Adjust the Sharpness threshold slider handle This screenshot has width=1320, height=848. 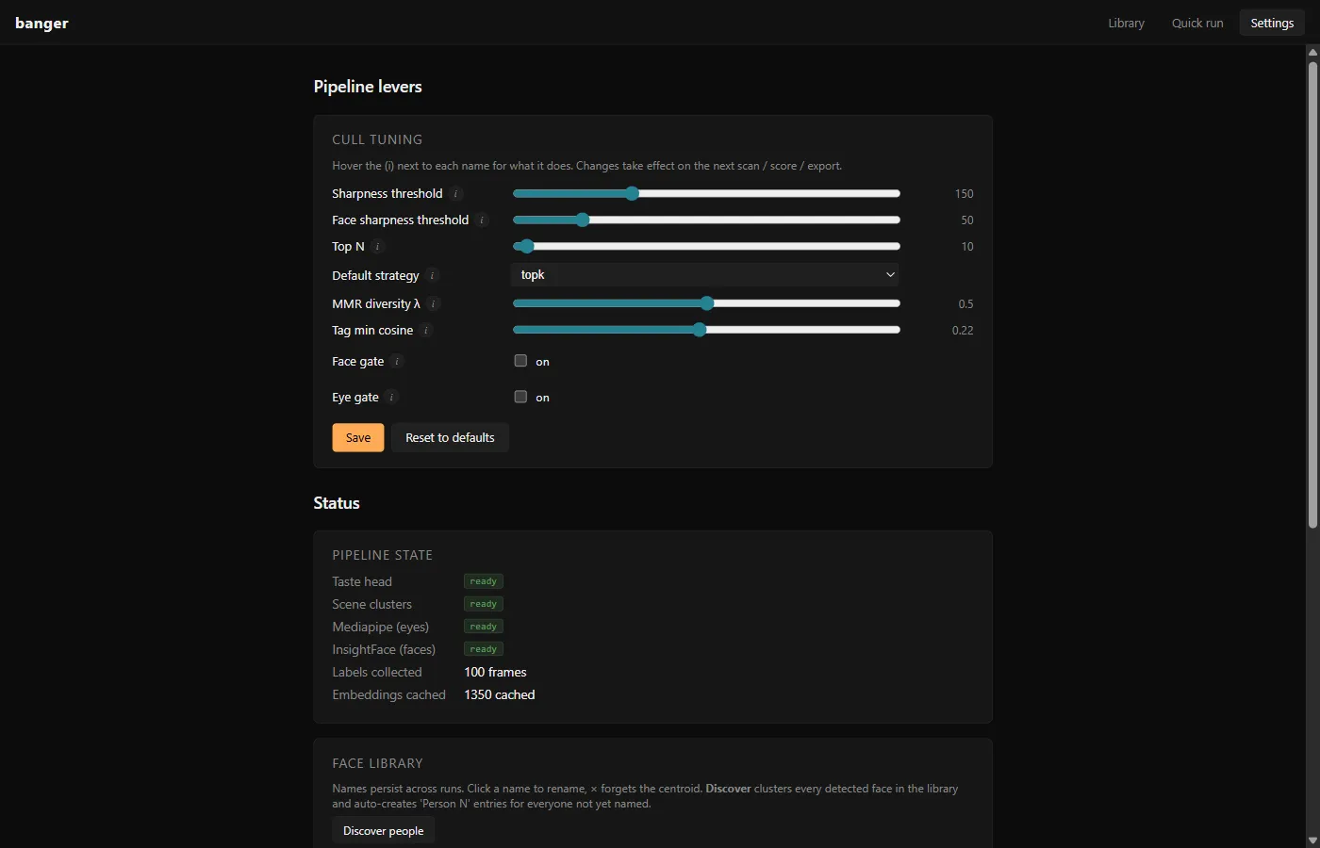click(633, 193)
